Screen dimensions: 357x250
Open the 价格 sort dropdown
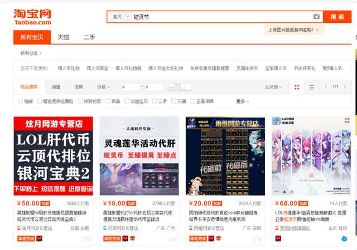[x=104, y=87]
